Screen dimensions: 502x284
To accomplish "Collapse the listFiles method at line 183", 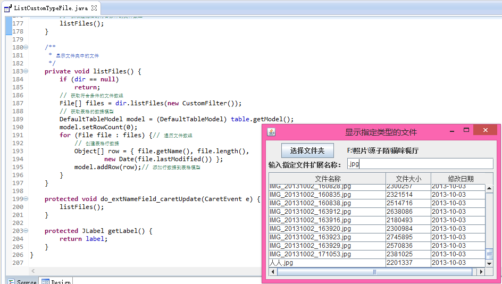I will coord(26,71).
